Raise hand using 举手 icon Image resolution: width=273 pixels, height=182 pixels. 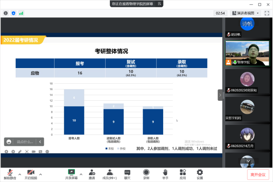(x=165, y=173)
